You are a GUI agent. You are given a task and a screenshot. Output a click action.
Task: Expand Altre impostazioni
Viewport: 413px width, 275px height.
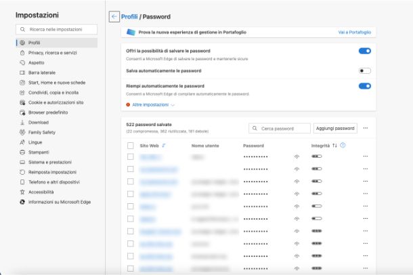point(153,104)
